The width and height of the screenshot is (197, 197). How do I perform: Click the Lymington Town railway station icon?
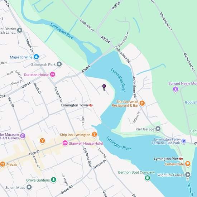tap(91, 105)
